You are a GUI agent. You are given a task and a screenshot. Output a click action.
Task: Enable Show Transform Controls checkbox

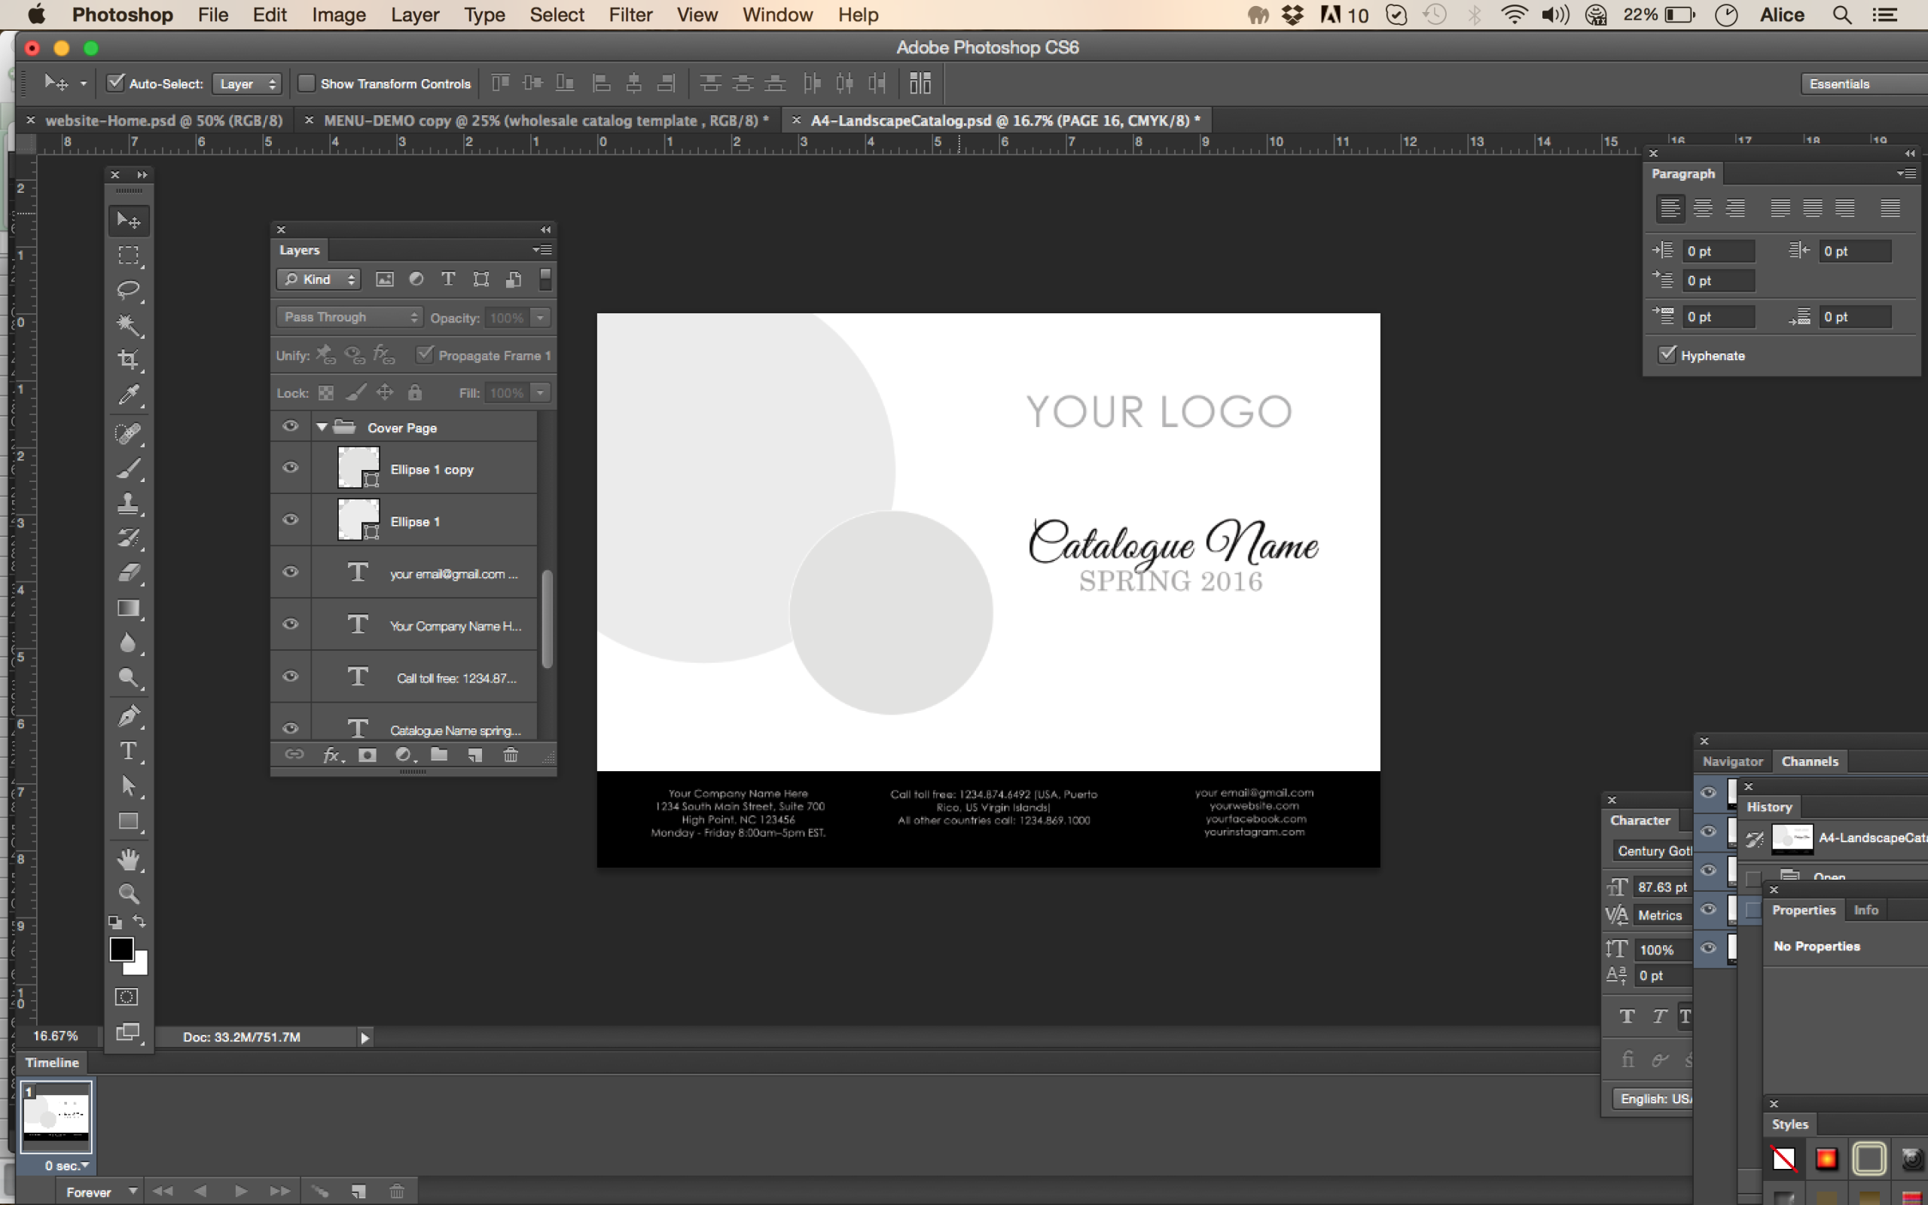306,83
